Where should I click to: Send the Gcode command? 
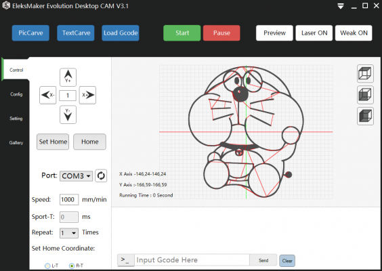(x=263, y=260)
